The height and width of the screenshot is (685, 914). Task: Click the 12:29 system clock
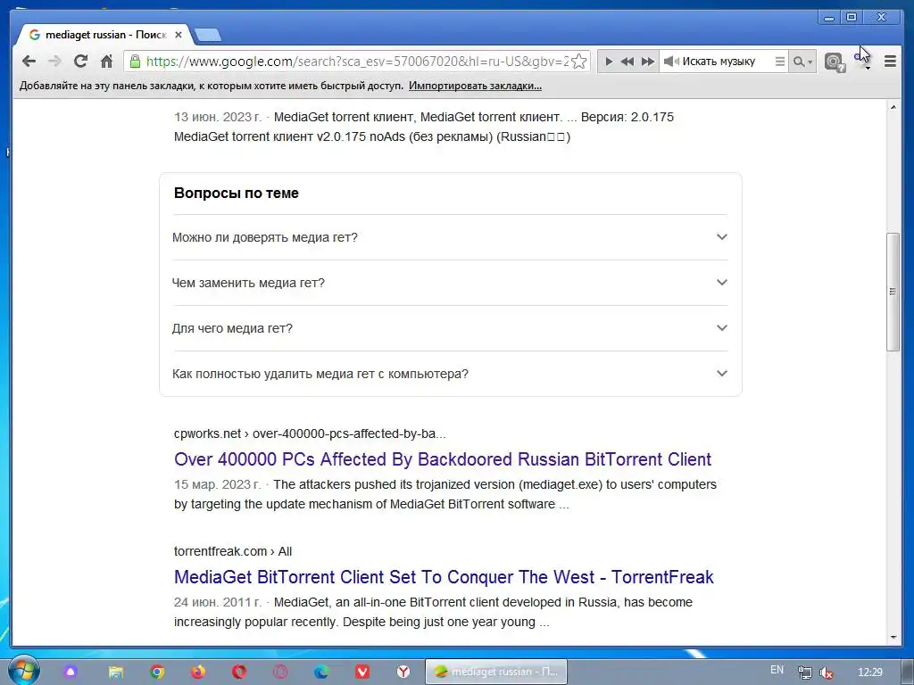870,673
